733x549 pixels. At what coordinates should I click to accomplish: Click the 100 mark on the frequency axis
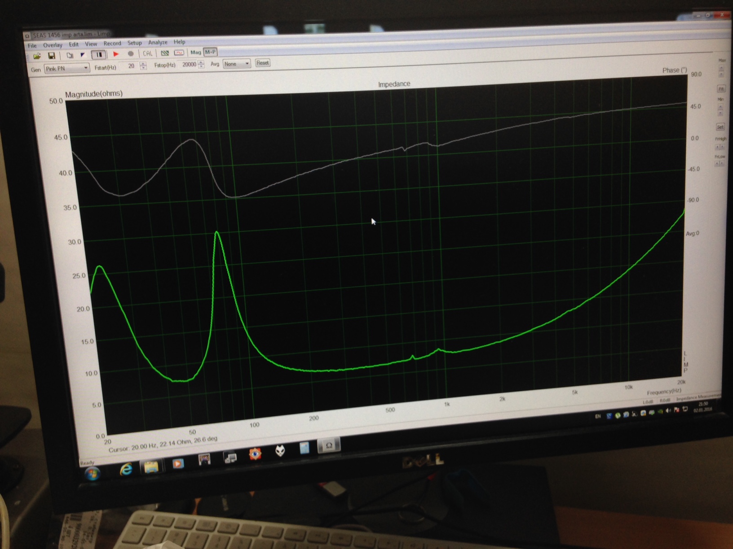click(254, 425)
